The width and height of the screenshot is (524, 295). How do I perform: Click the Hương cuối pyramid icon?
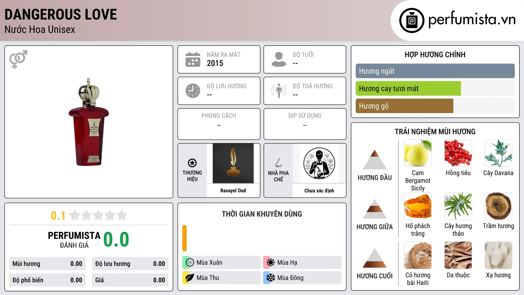pos(375,258)
